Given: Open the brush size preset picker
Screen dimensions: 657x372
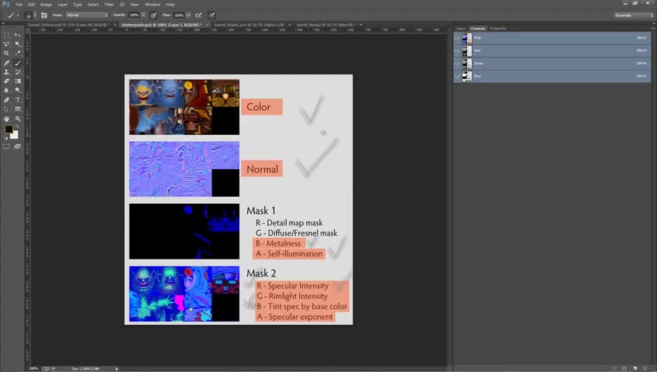Looking at the screenshot, I should point(35,15).
